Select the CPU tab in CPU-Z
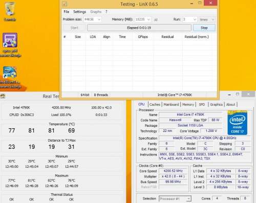 tap(141, 104)
